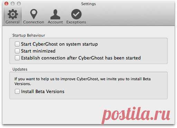Screen dimensions: 177x128
Task: Enable Start CyberGhost on system startup checkbox
Action: [17, 44]
